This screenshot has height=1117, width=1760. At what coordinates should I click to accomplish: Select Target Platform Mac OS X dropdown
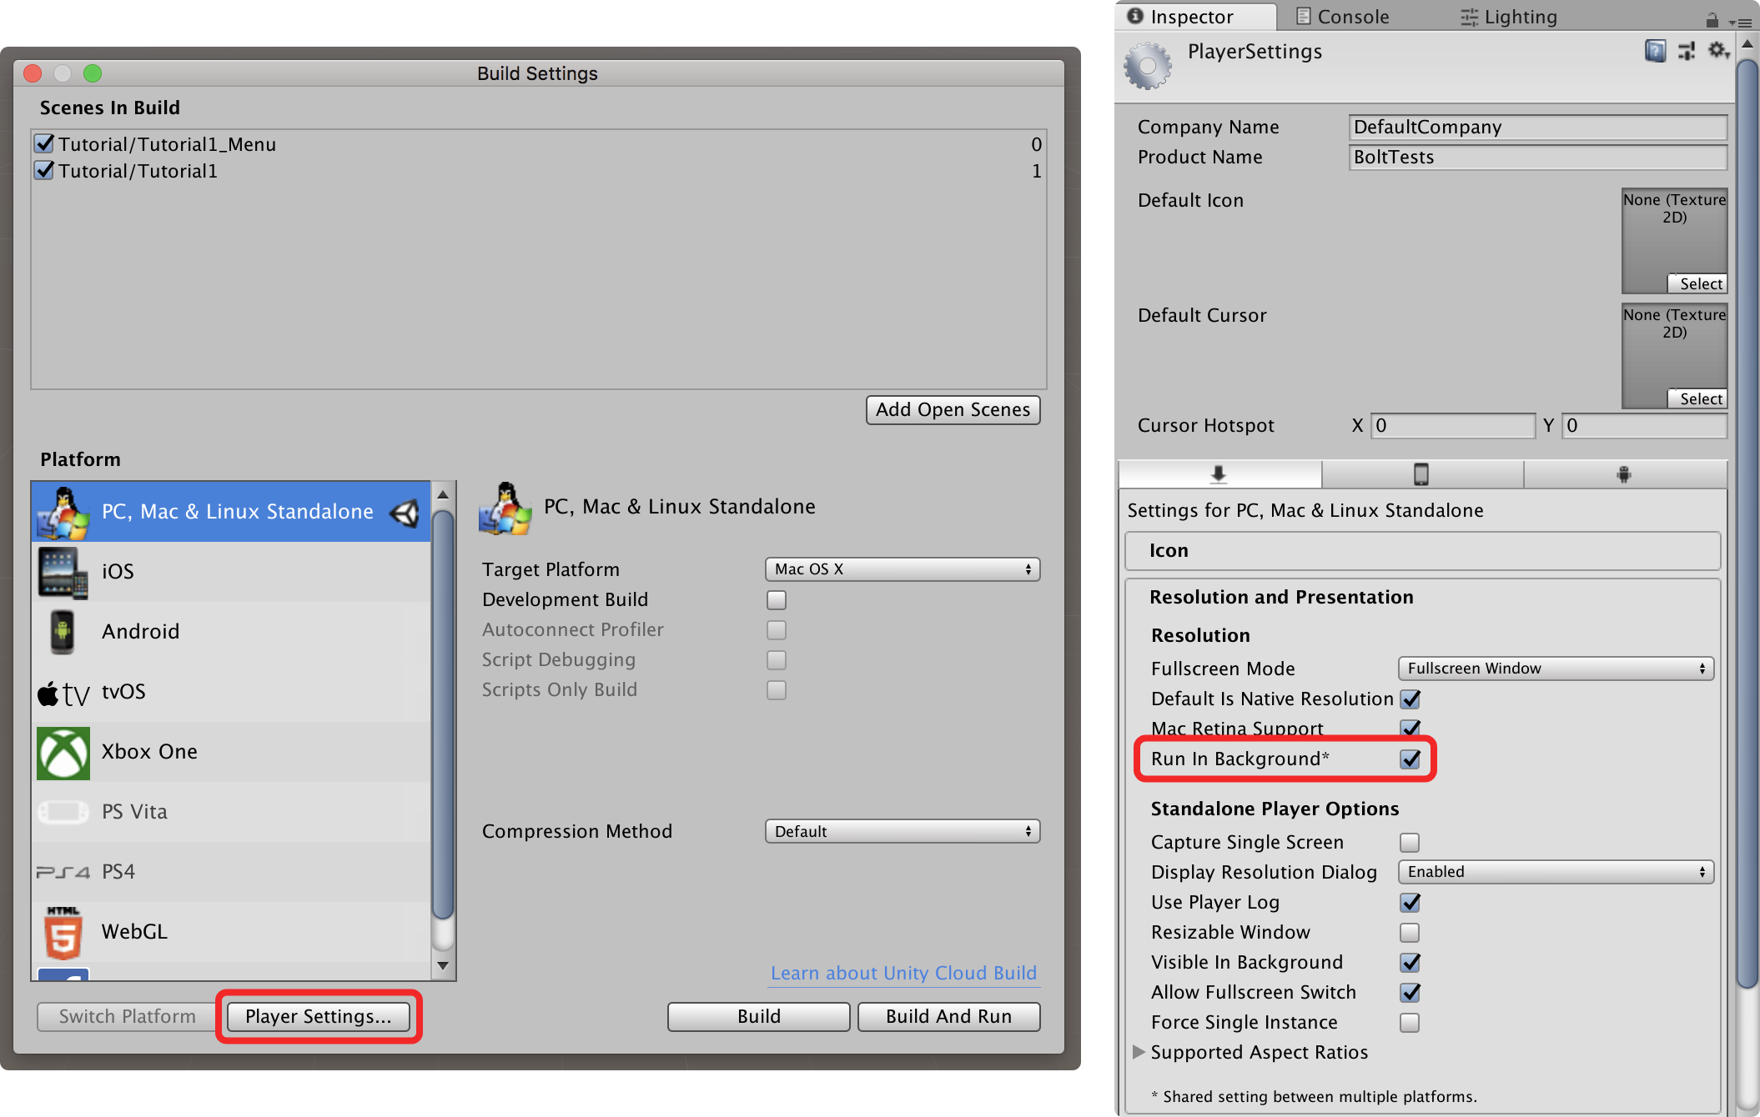point(898,569)
